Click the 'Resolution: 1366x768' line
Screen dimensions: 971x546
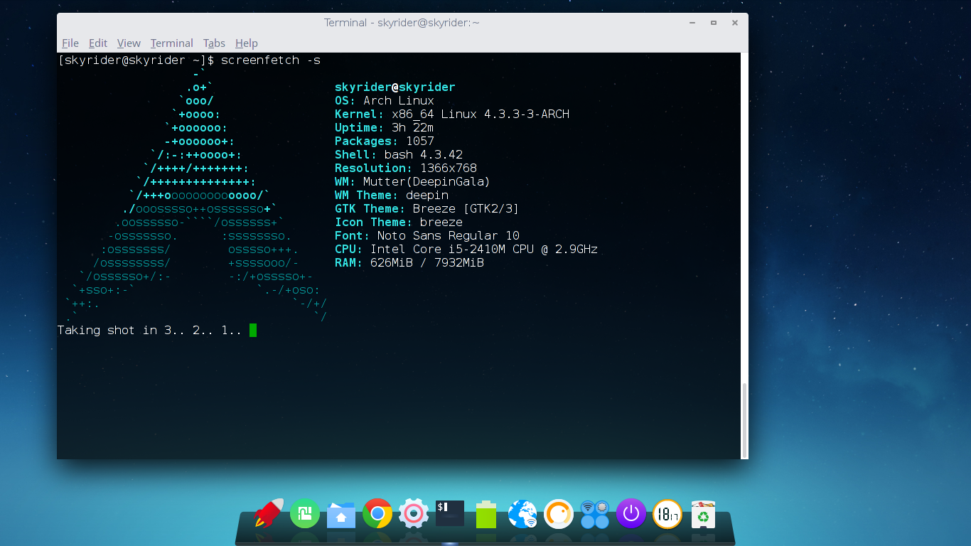406,168
